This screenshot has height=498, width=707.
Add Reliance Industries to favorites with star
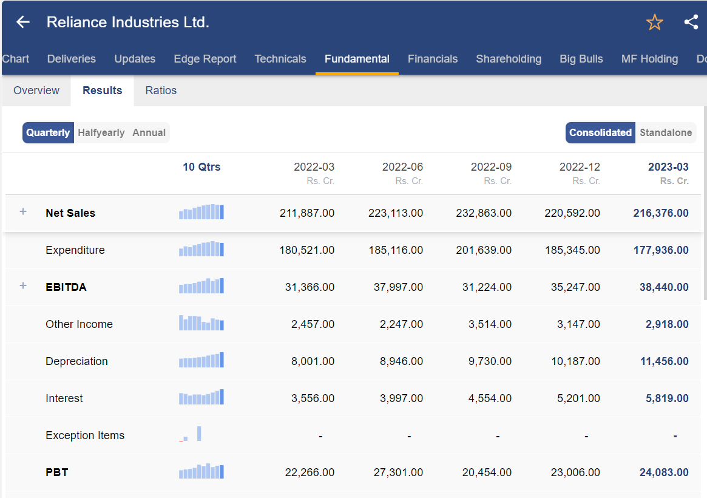[x=654, y=22]
